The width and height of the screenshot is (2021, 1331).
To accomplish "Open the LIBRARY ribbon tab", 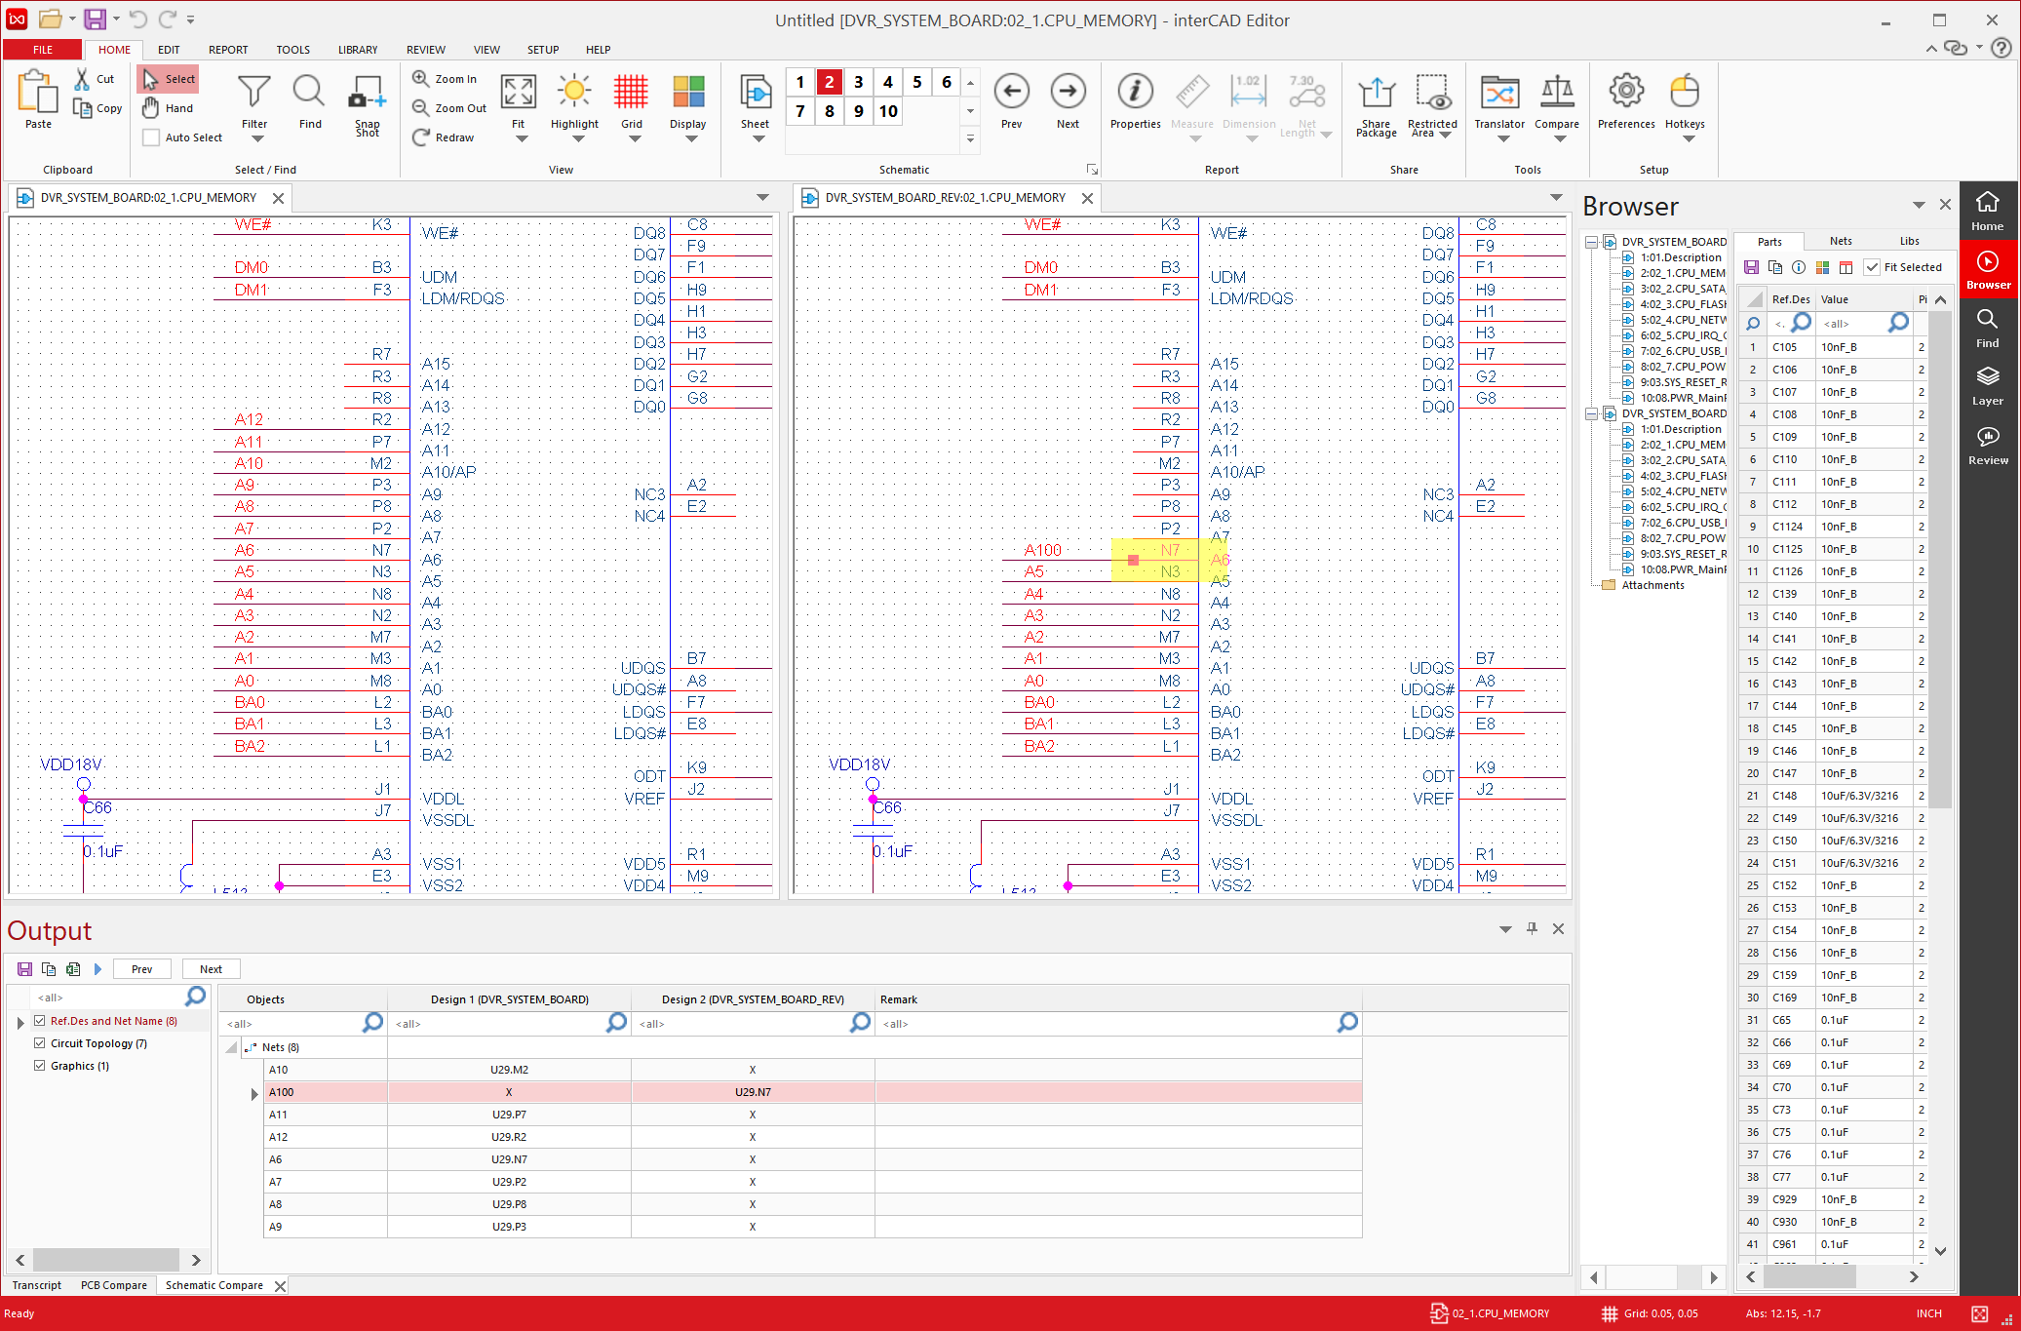I will [x=357, y=50].
